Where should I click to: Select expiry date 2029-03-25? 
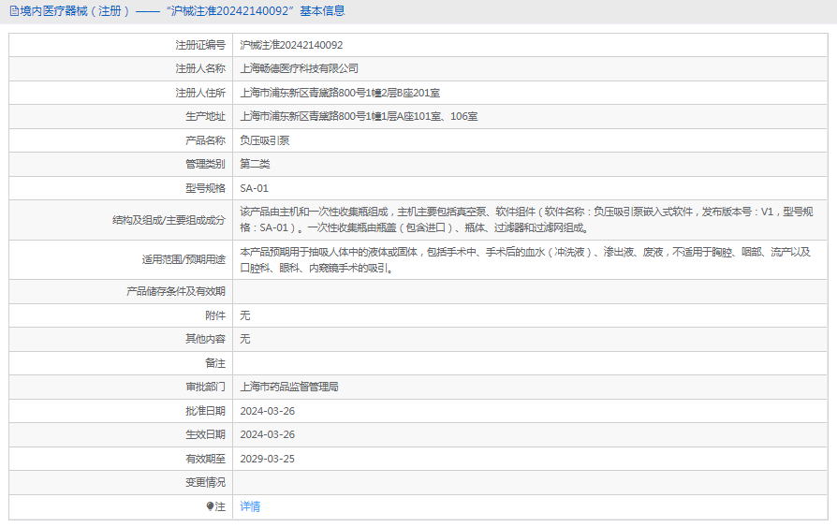(267, 459)
